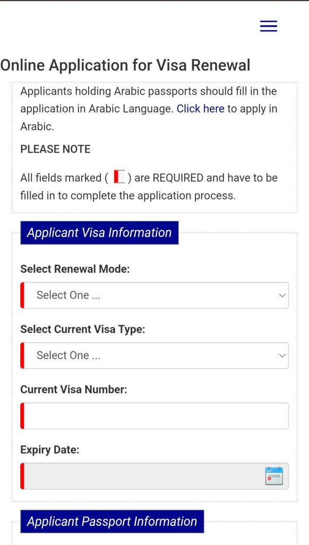The image size is (309, 545).
Task: Click the red required bar beside Current Visa Number
Action: pos(22,416)
